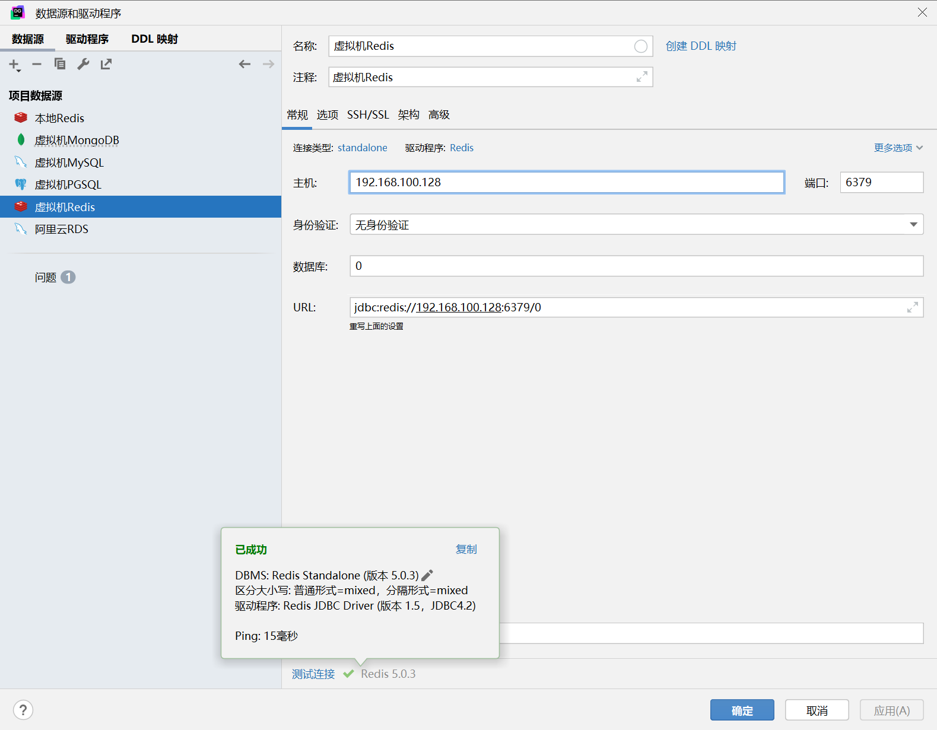Click the Redis 5.0.3 status text
The width and height of the screenshot is (937, 730).
point(388,674)
